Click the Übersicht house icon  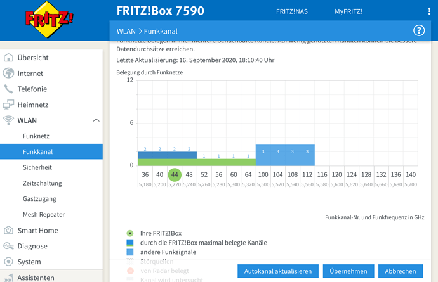pos(8,58)
